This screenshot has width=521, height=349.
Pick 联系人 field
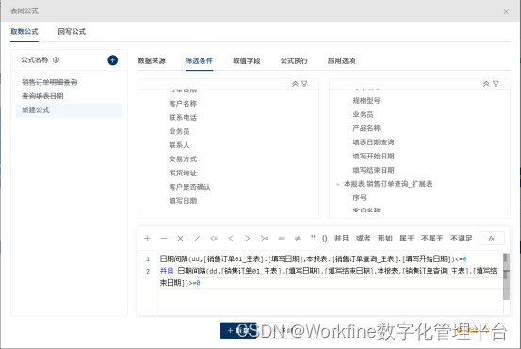coord(179,145)
